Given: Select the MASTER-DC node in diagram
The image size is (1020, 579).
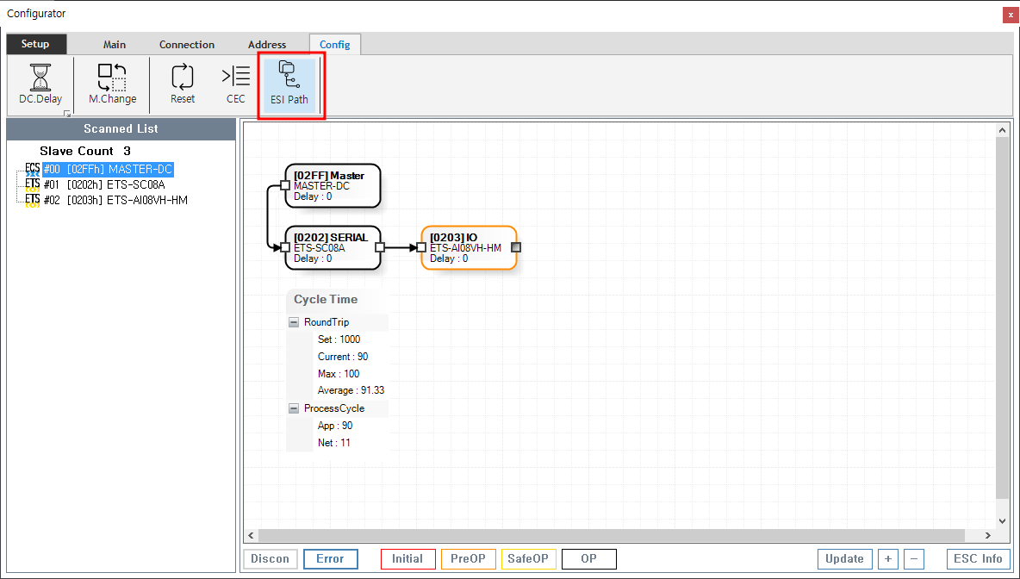Looking at the screenshot, I should 333,185.
